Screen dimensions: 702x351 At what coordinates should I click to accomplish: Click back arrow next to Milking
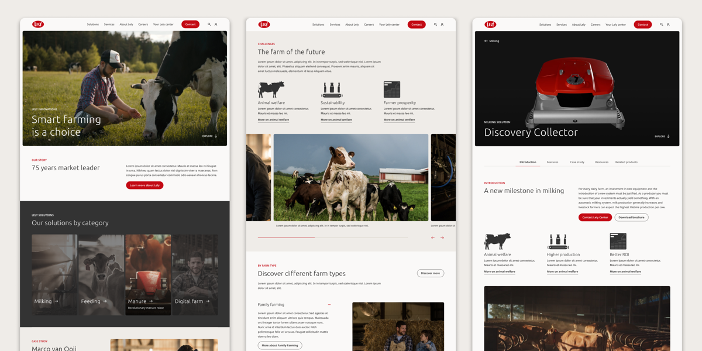[486, 41]
